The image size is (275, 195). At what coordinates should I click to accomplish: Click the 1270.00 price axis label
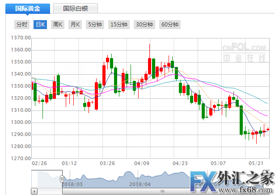(x=21, y=158)
